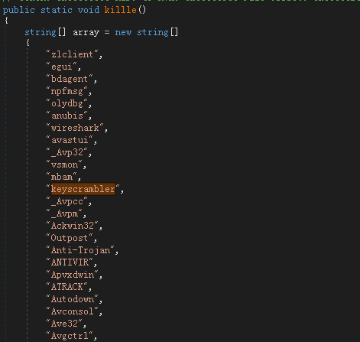Select the highlighted keyscrambler string
360x342 pixels.
[x=83, y=189]
